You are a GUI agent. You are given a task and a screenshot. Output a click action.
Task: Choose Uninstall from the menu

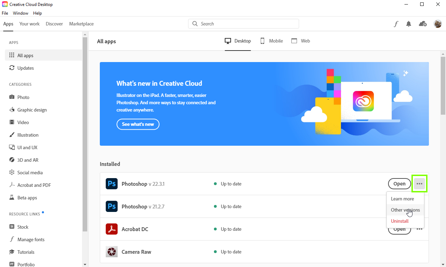(405, 221)
